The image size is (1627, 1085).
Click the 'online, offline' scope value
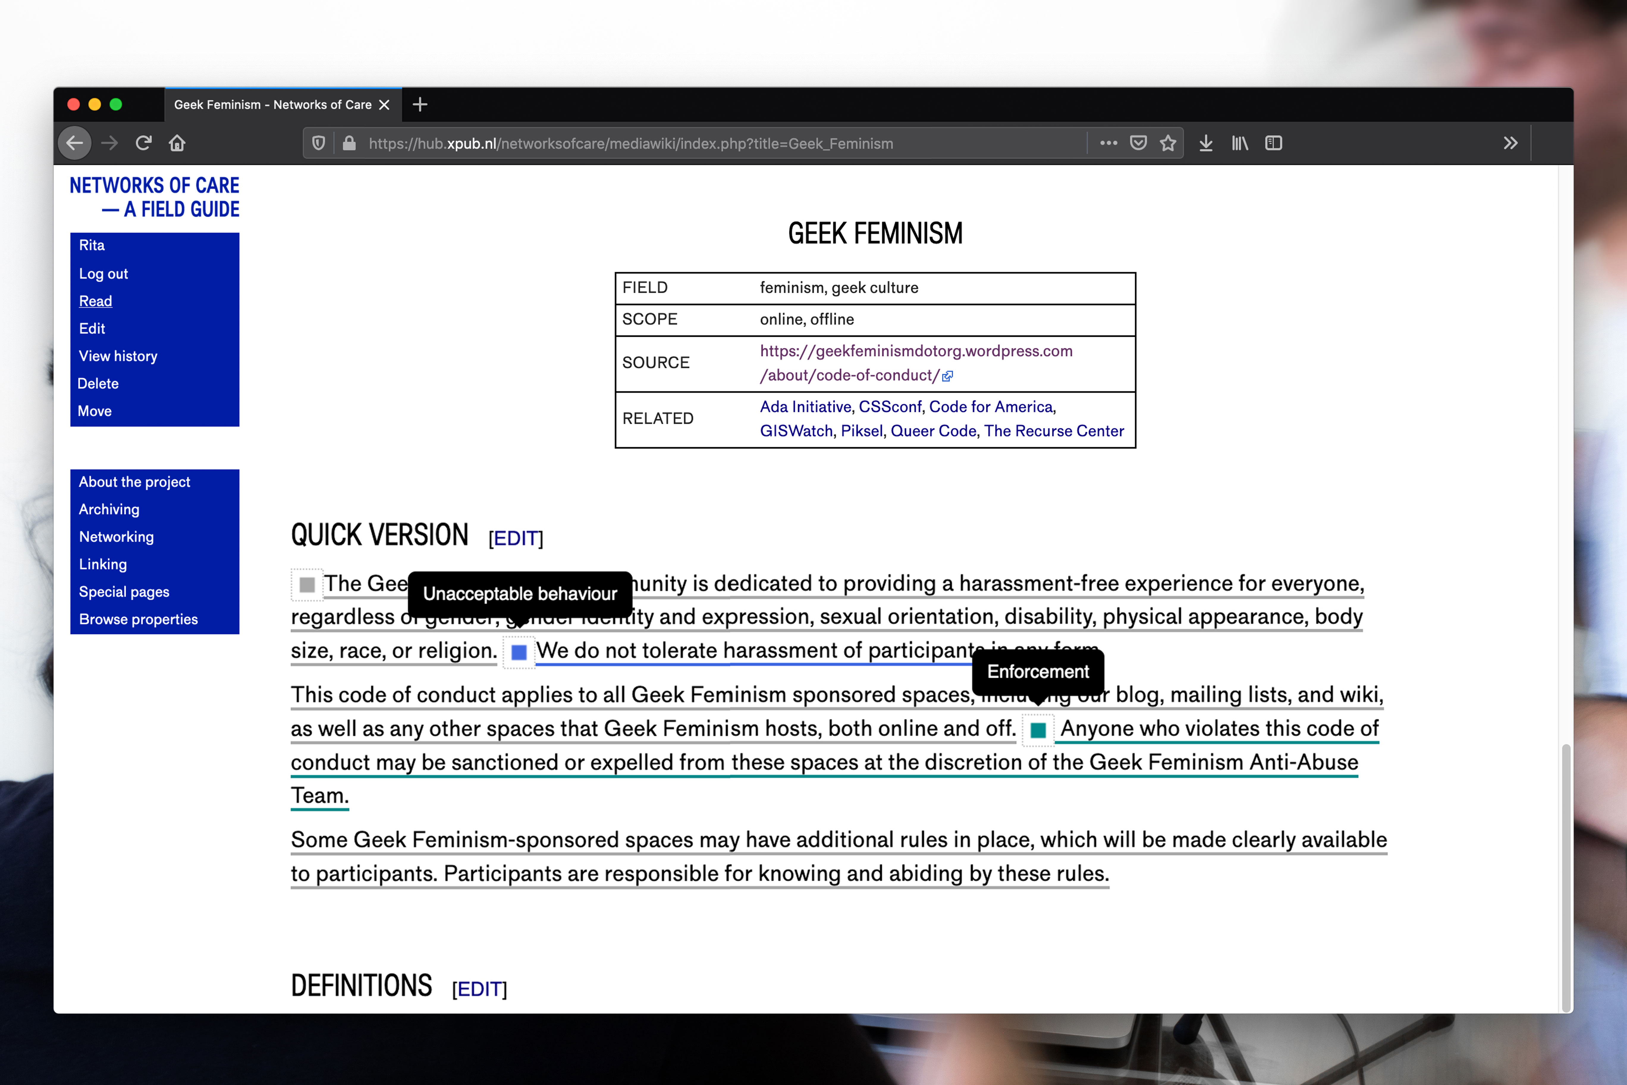[x=807, y=320]
